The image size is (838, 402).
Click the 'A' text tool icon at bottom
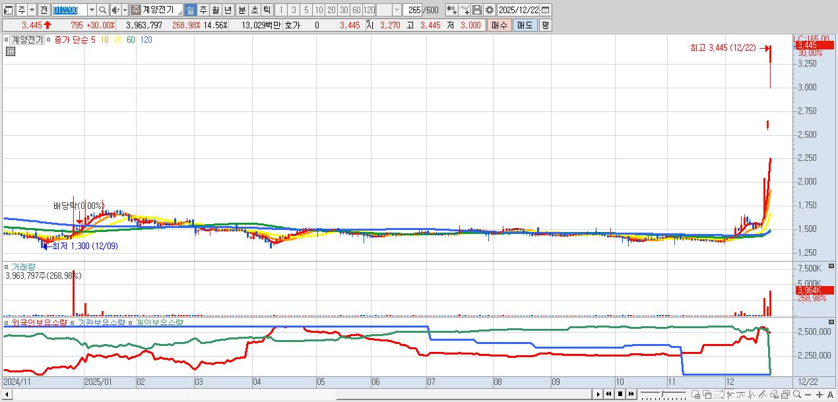(x=830, y=394)
